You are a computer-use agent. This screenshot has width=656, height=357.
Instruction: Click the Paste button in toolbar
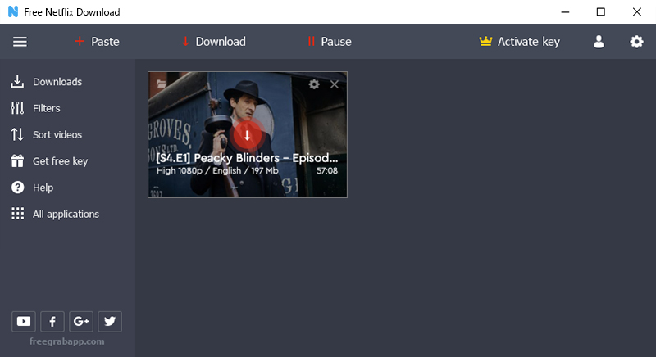click(x=96, y=42)
